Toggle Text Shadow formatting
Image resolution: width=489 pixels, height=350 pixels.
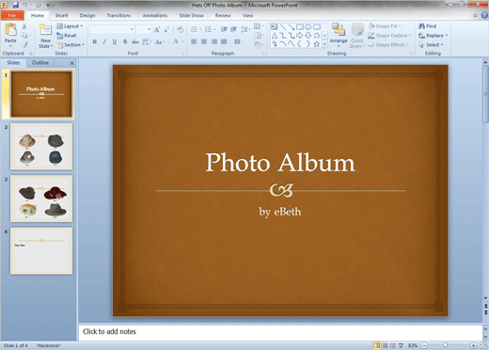[125, 41]
